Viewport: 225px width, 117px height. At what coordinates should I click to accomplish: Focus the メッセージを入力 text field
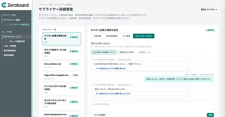coord(153,106)
